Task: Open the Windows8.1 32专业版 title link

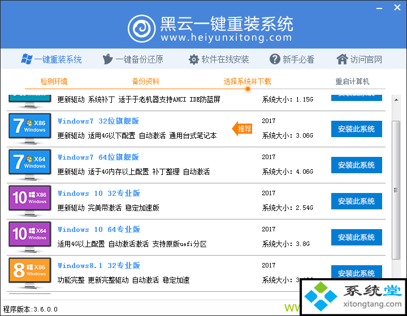Action: [98, 265]
